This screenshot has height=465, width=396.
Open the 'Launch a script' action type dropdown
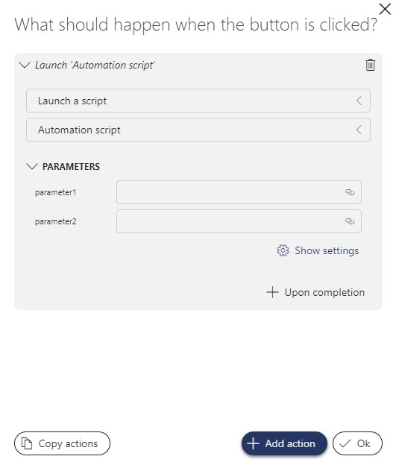pyautogui.click(x=198, y=101)
